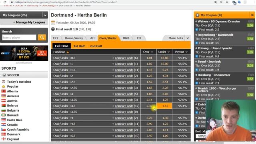The width and height of the screenshot is (256, 144).
Task: Bookmark page with the star icon
Action: (227, 2)
